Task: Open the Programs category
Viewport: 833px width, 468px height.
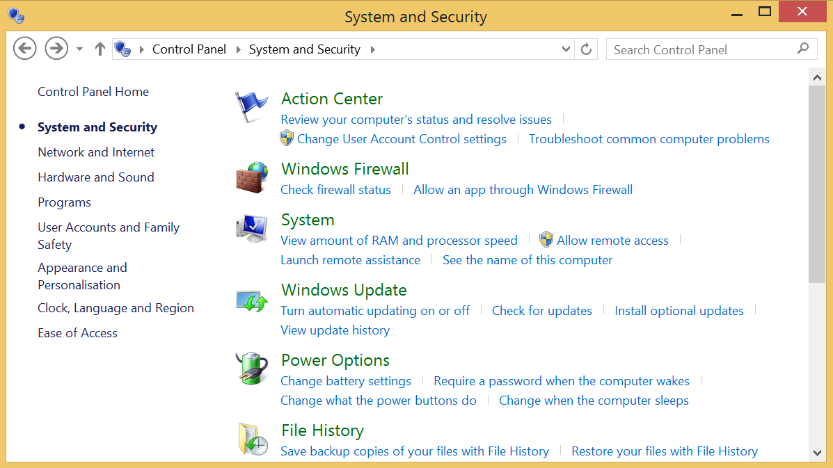Action: (64, 202)
